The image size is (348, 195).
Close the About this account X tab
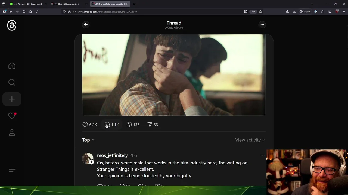point(86,4)
